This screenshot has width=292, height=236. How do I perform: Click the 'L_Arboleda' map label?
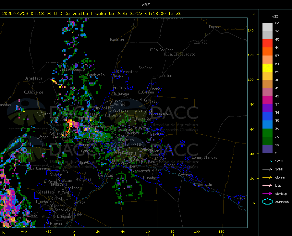tap(69, 188)
